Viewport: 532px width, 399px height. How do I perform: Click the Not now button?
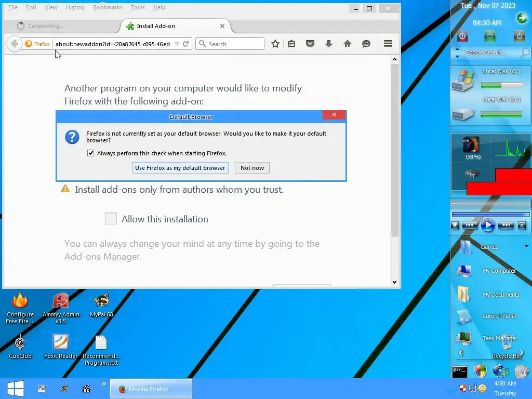tap(252, 168)
